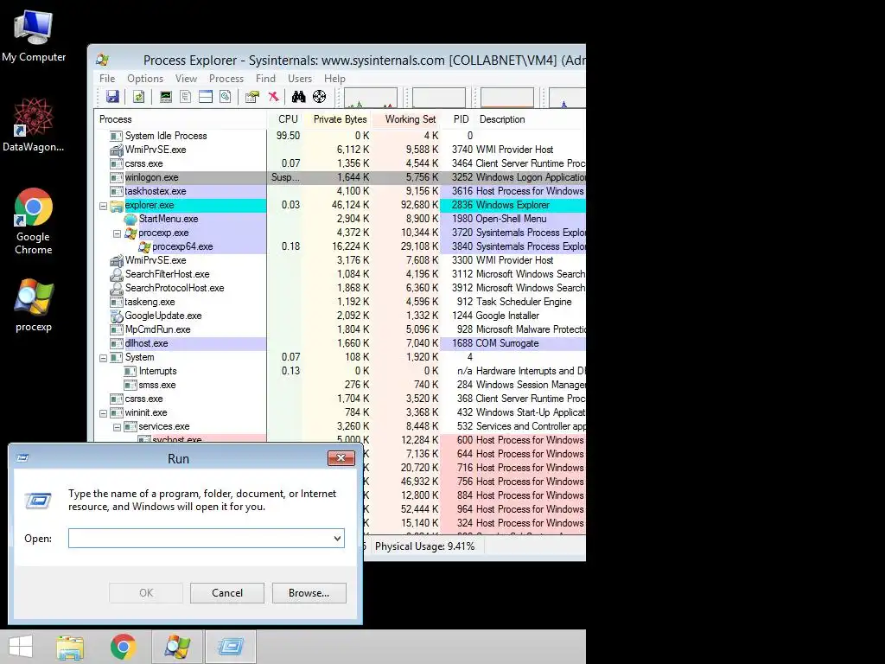
Task: Collapse the services.exe tree node
Action: [117, 427]
